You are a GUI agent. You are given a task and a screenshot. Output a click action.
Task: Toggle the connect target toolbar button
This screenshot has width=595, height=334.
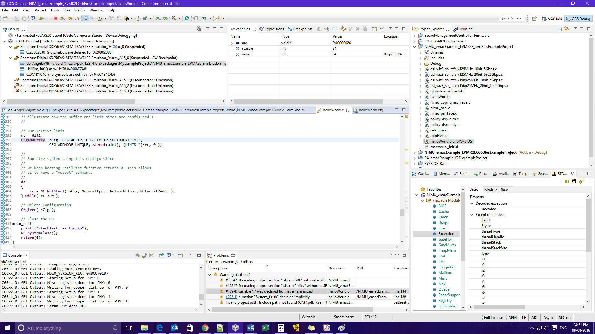pos(86,19)
